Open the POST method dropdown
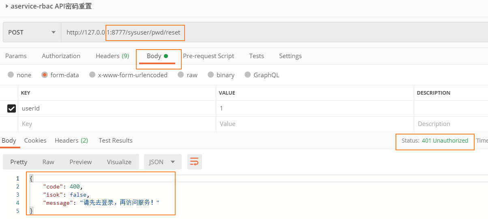 32,33
